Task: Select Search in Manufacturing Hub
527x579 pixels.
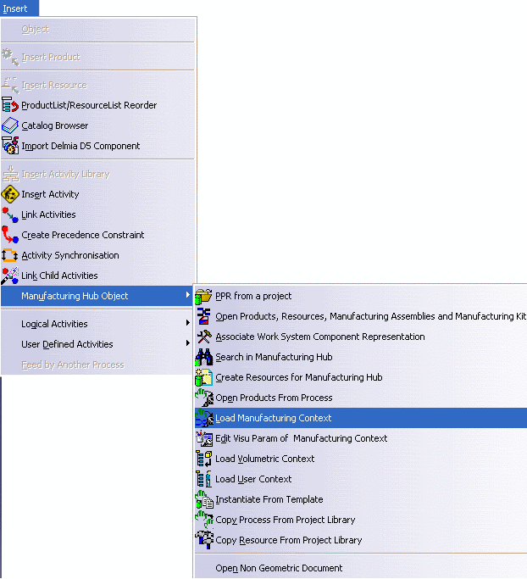Action: click(361, 357)
